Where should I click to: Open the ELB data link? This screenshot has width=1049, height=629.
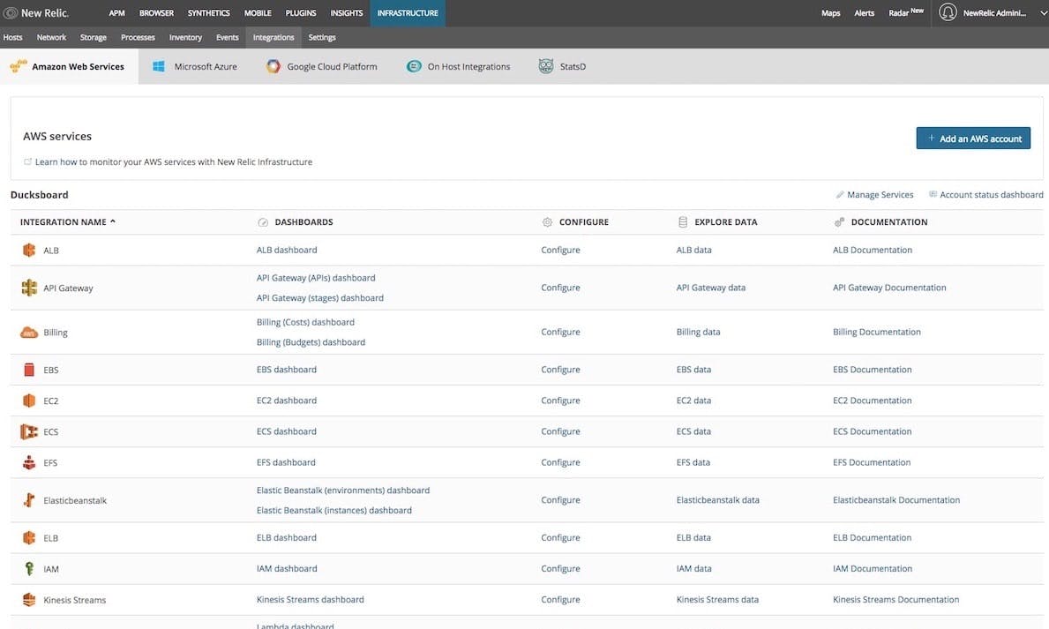pyautogui.click(x=693, y=537)
